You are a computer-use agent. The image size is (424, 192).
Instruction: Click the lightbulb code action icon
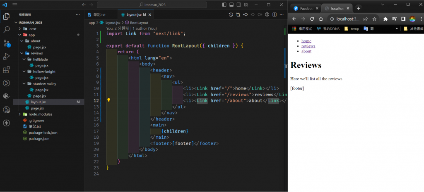pyautogui.click(x=108, y=100)
